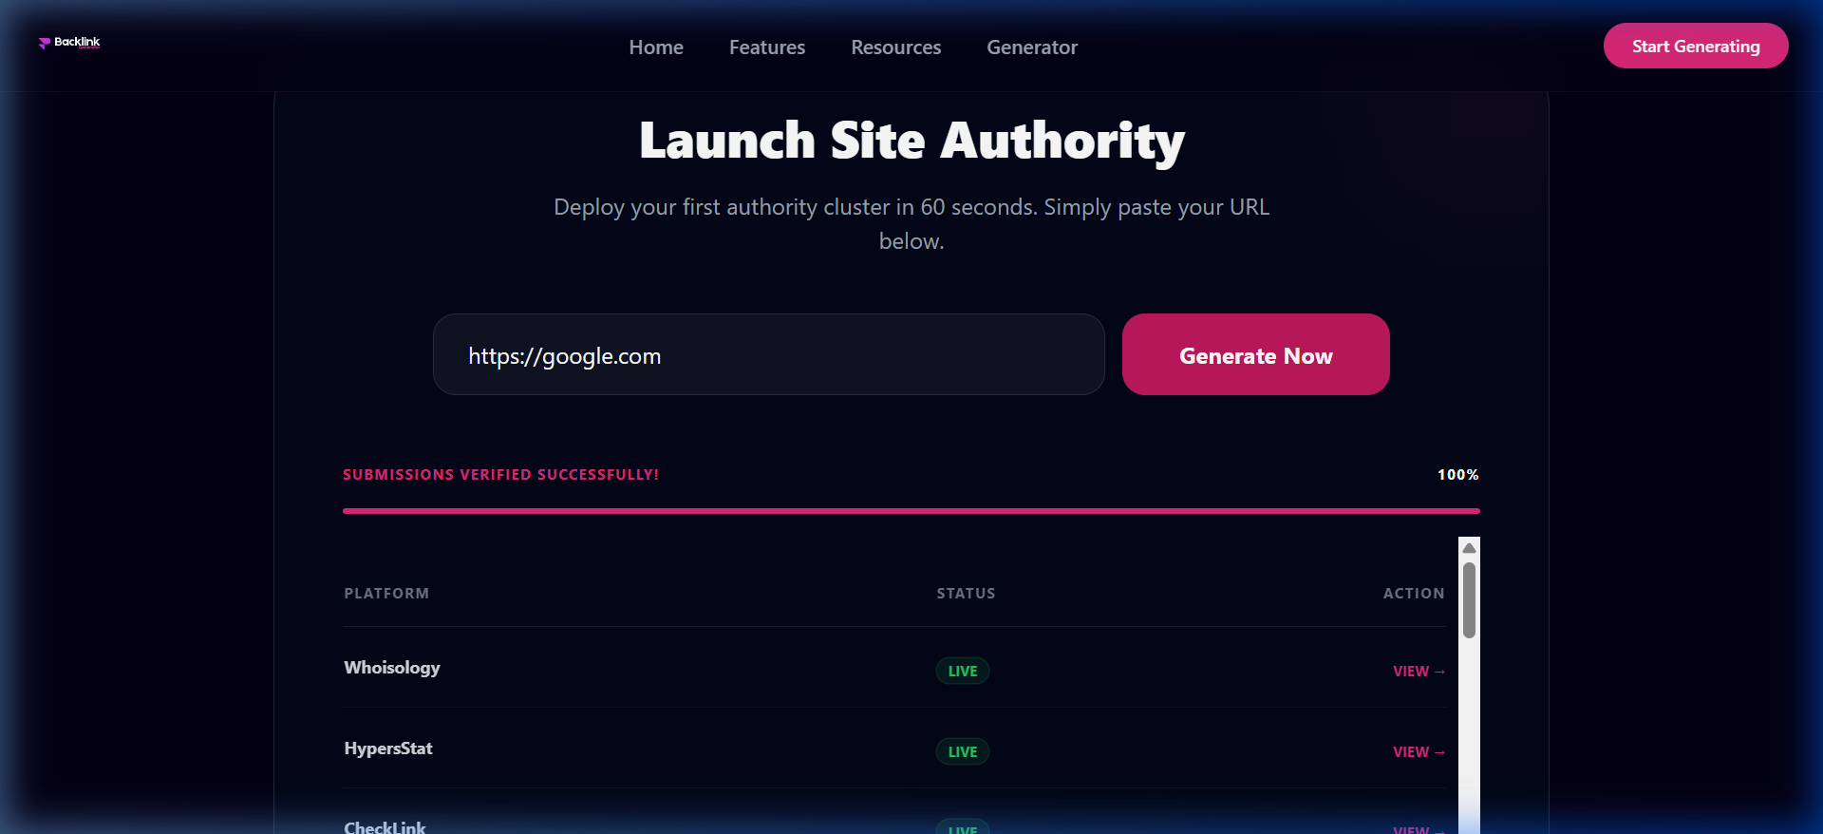Select the HypersStat platform name
This screenshot has width=1823, height=834.
388,749
